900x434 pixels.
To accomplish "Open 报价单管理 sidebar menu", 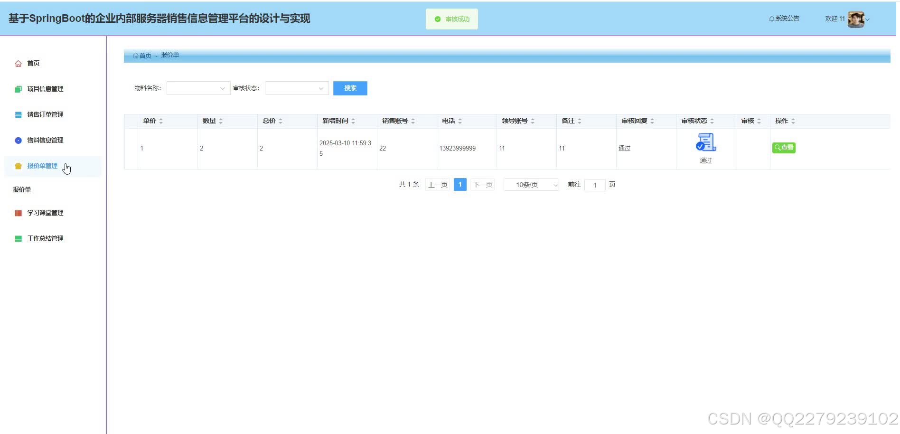I will [x=42, y=166].
